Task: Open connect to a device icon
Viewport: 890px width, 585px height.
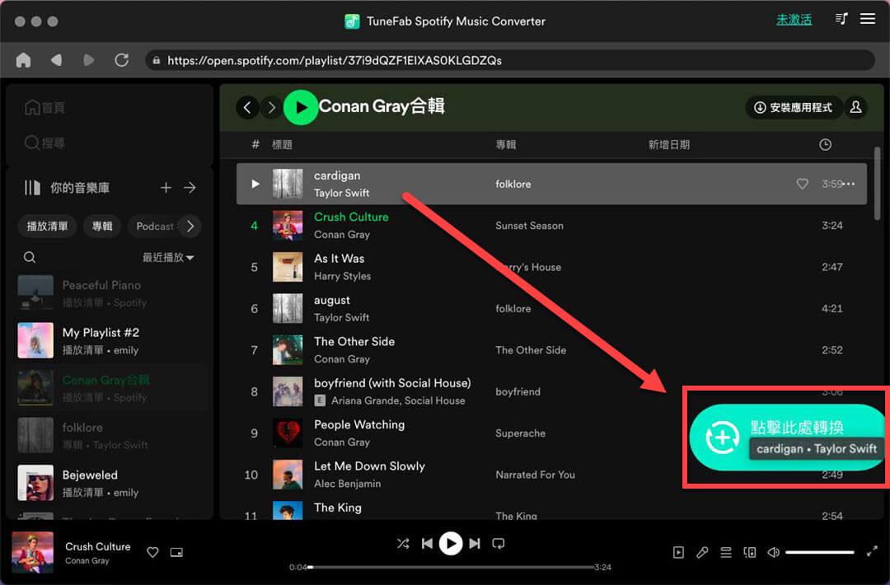Action: pyautogui.click(x=750, y=552)
